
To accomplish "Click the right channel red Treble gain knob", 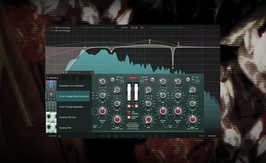I will [193, 120].
